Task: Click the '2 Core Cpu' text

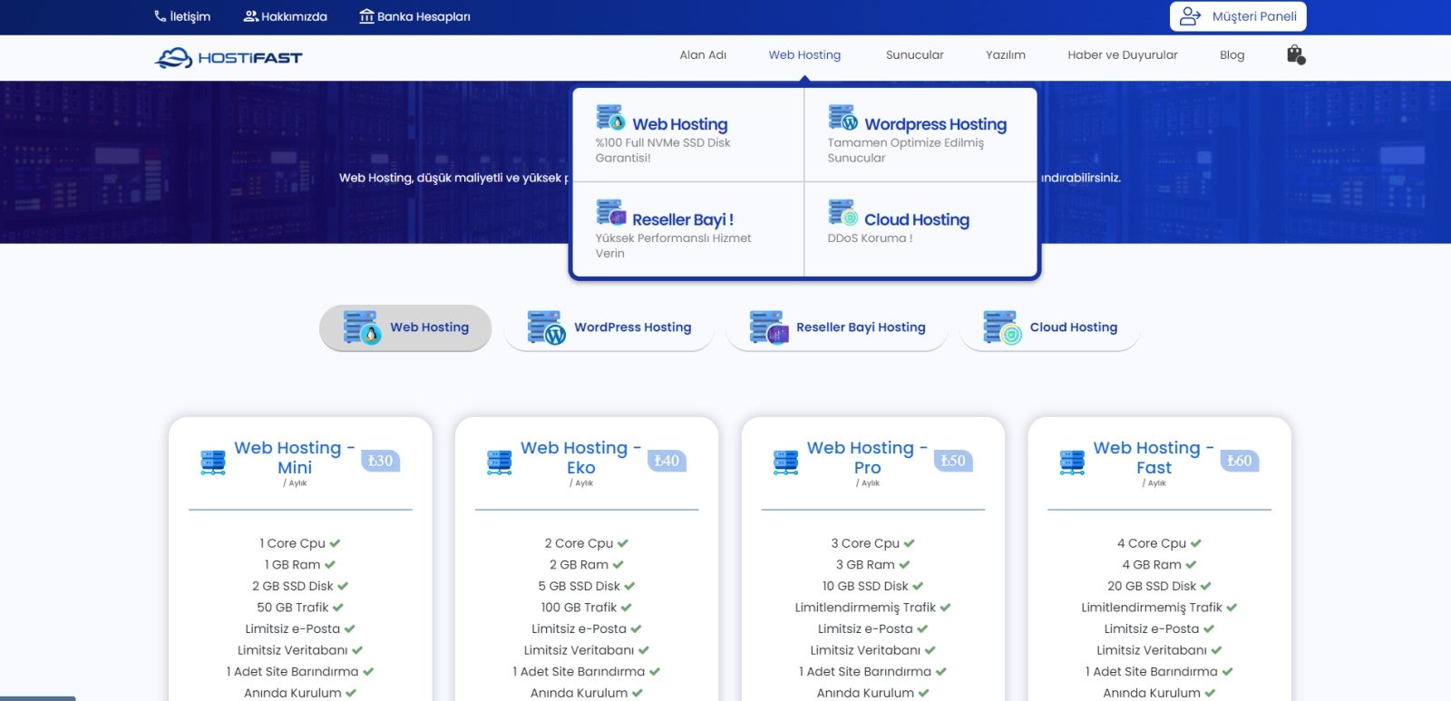Action: (579, 543)
